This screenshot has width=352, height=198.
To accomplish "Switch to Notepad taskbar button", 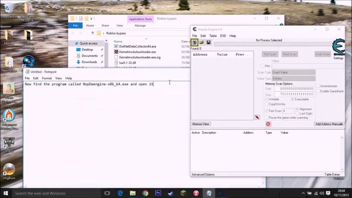I will point(209,193).
